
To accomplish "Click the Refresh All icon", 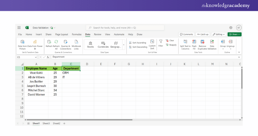I will tap(56, 42).
